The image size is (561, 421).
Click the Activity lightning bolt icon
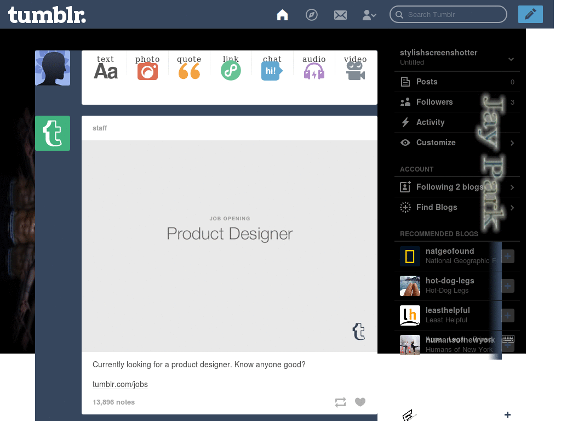[x=405, y=122]
